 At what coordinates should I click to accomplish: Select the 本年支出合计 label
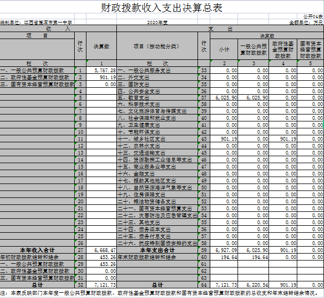click(157, 250)
